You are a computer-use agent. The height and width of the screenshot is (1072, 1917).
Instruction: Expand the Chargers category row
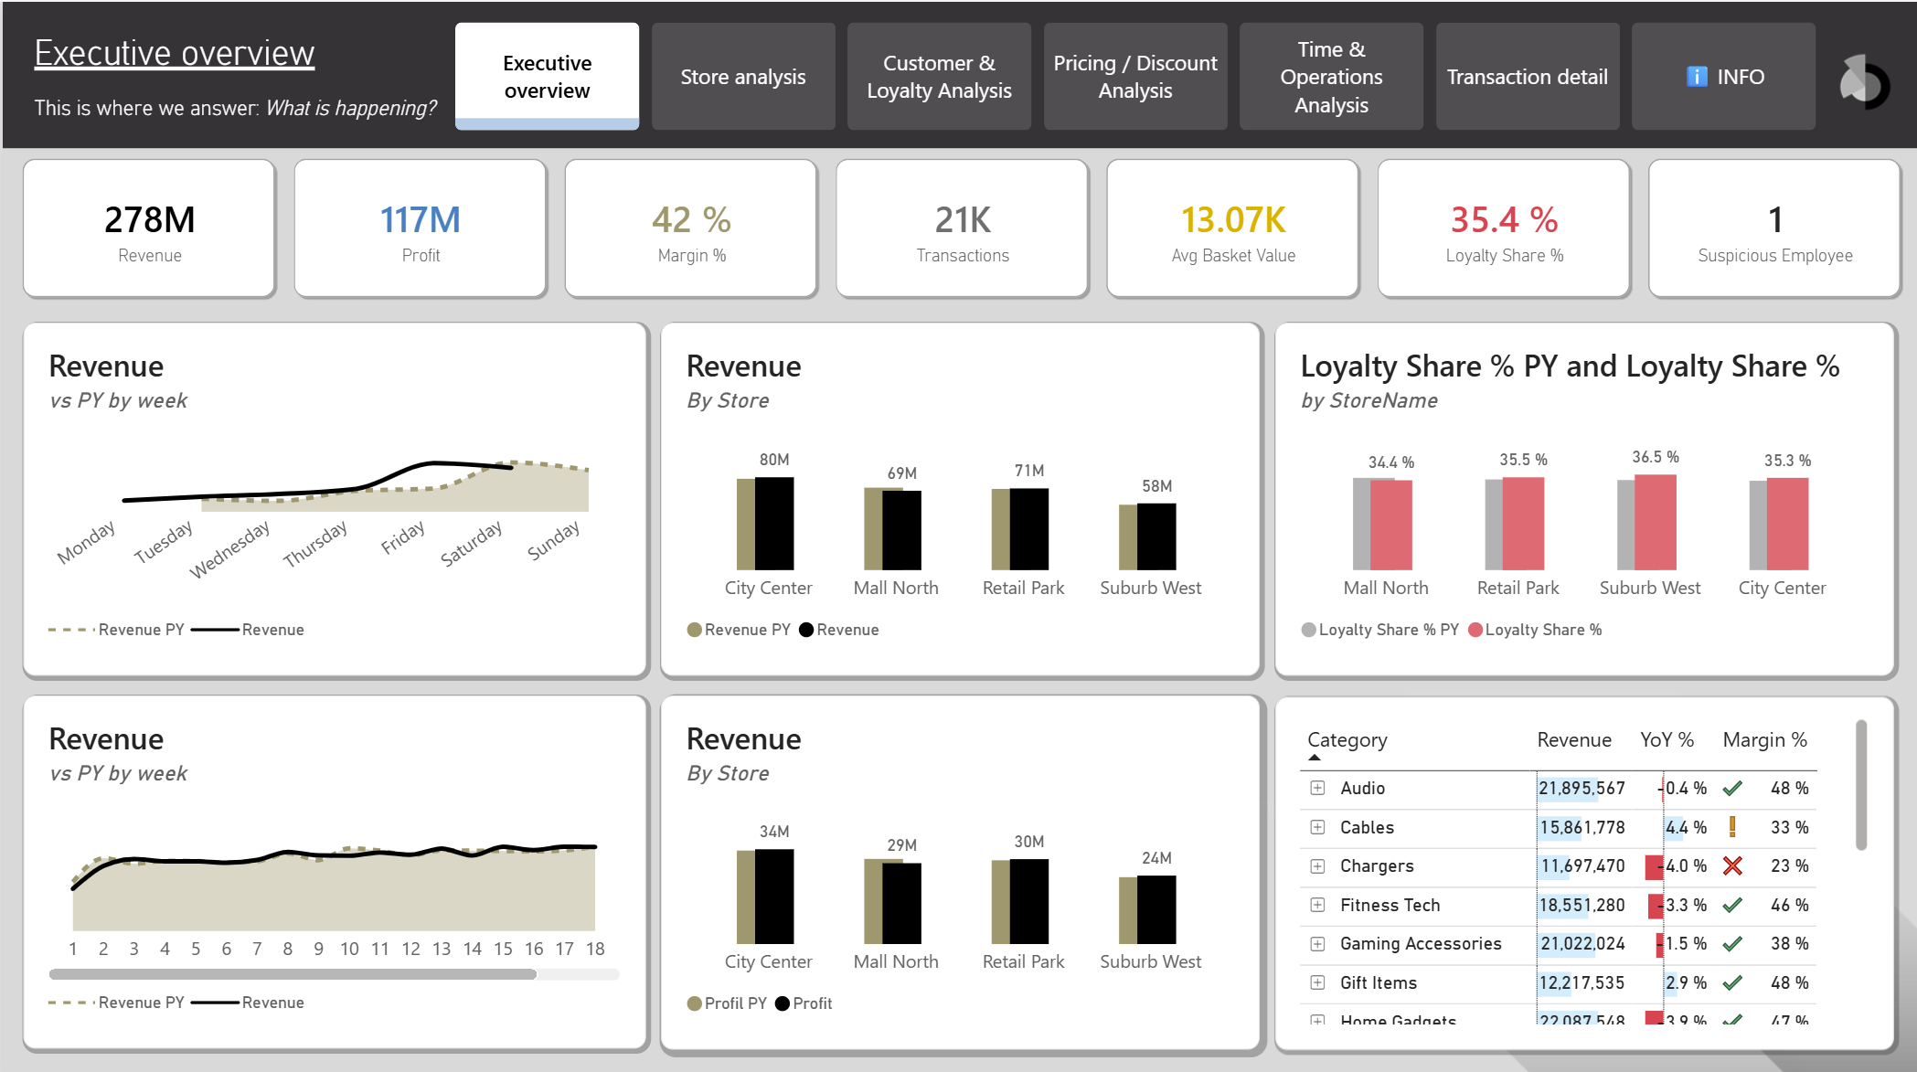click(x=1317, y=865)
